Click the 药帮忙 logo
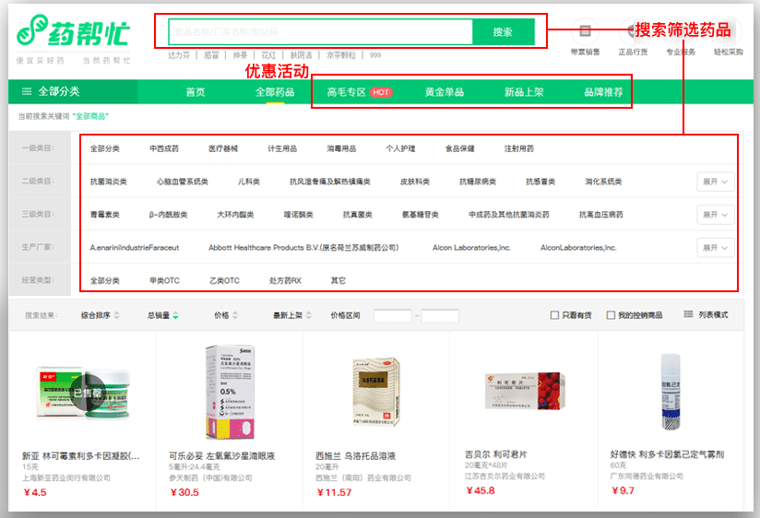Screen dimensions: 760x518 [x=73, y=30]
